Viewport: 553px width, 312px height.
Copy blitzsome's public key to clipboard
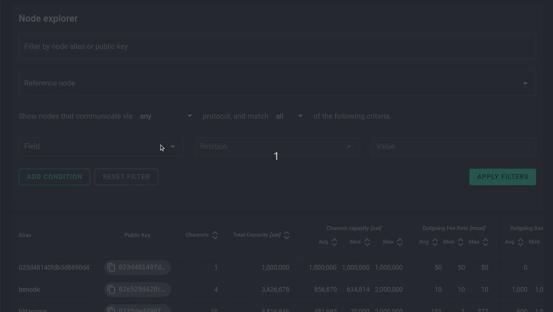(111, 309)
